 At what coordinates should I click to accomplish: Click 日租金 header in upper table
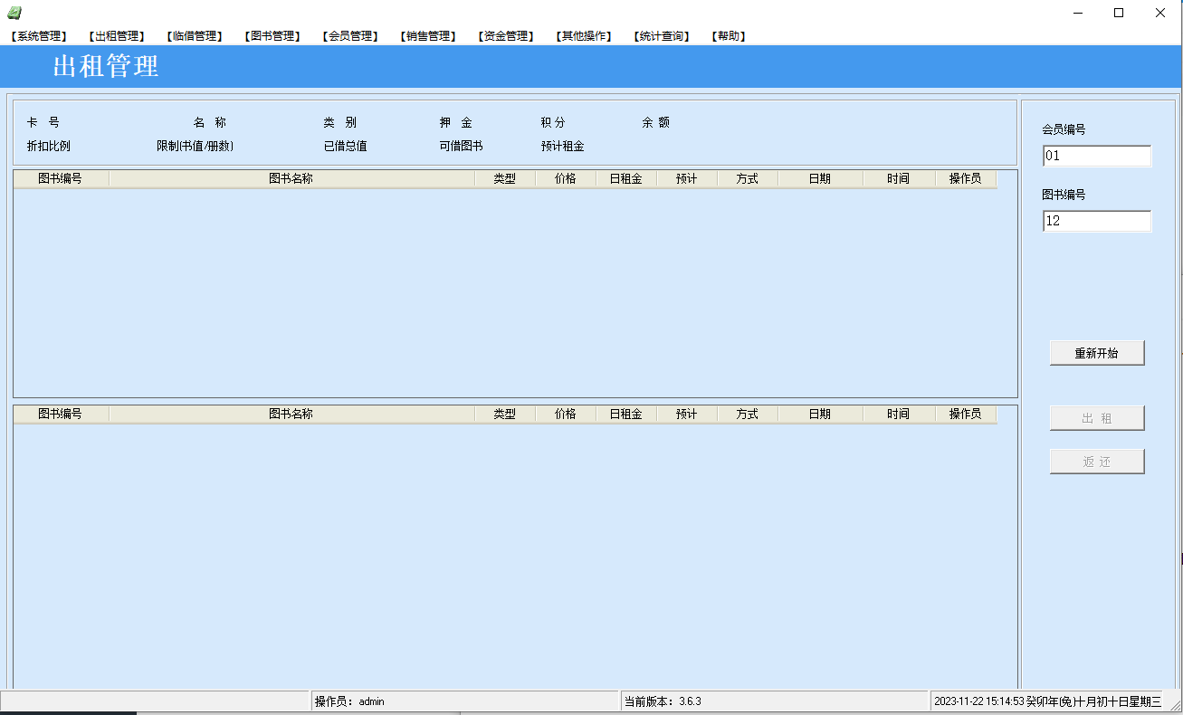coord(626,179)
